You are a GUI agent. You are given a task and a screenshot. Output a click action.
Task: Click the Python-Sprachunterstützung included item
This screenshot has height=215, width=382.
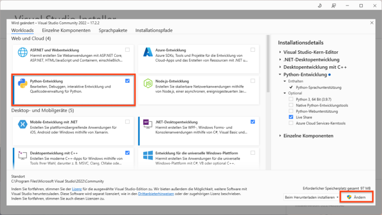tap(318, 87)
